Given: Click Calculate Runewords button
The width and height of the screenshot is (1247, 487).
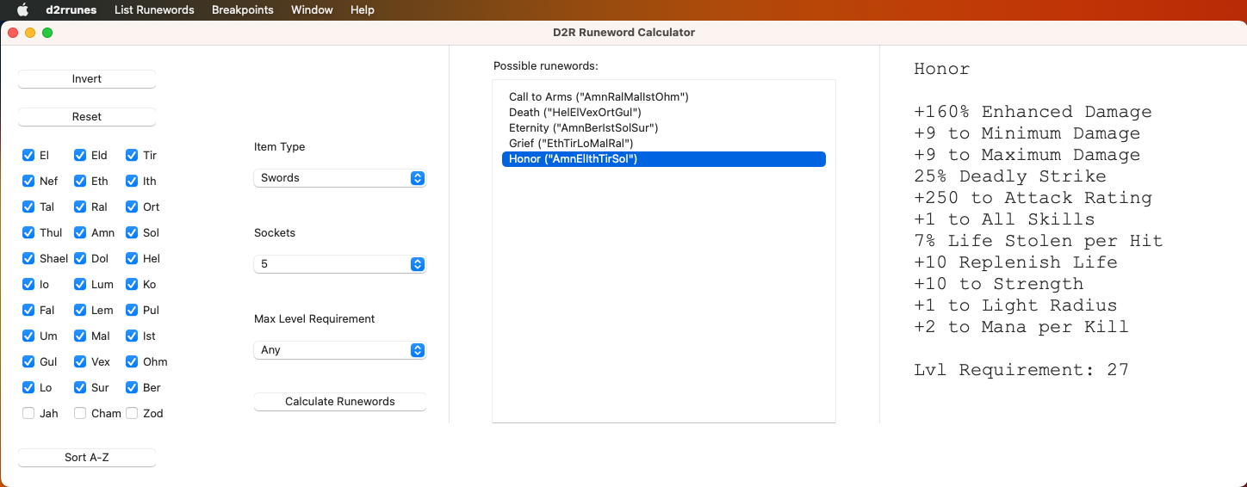Looking at the screenshot, I should coord(340,402).
